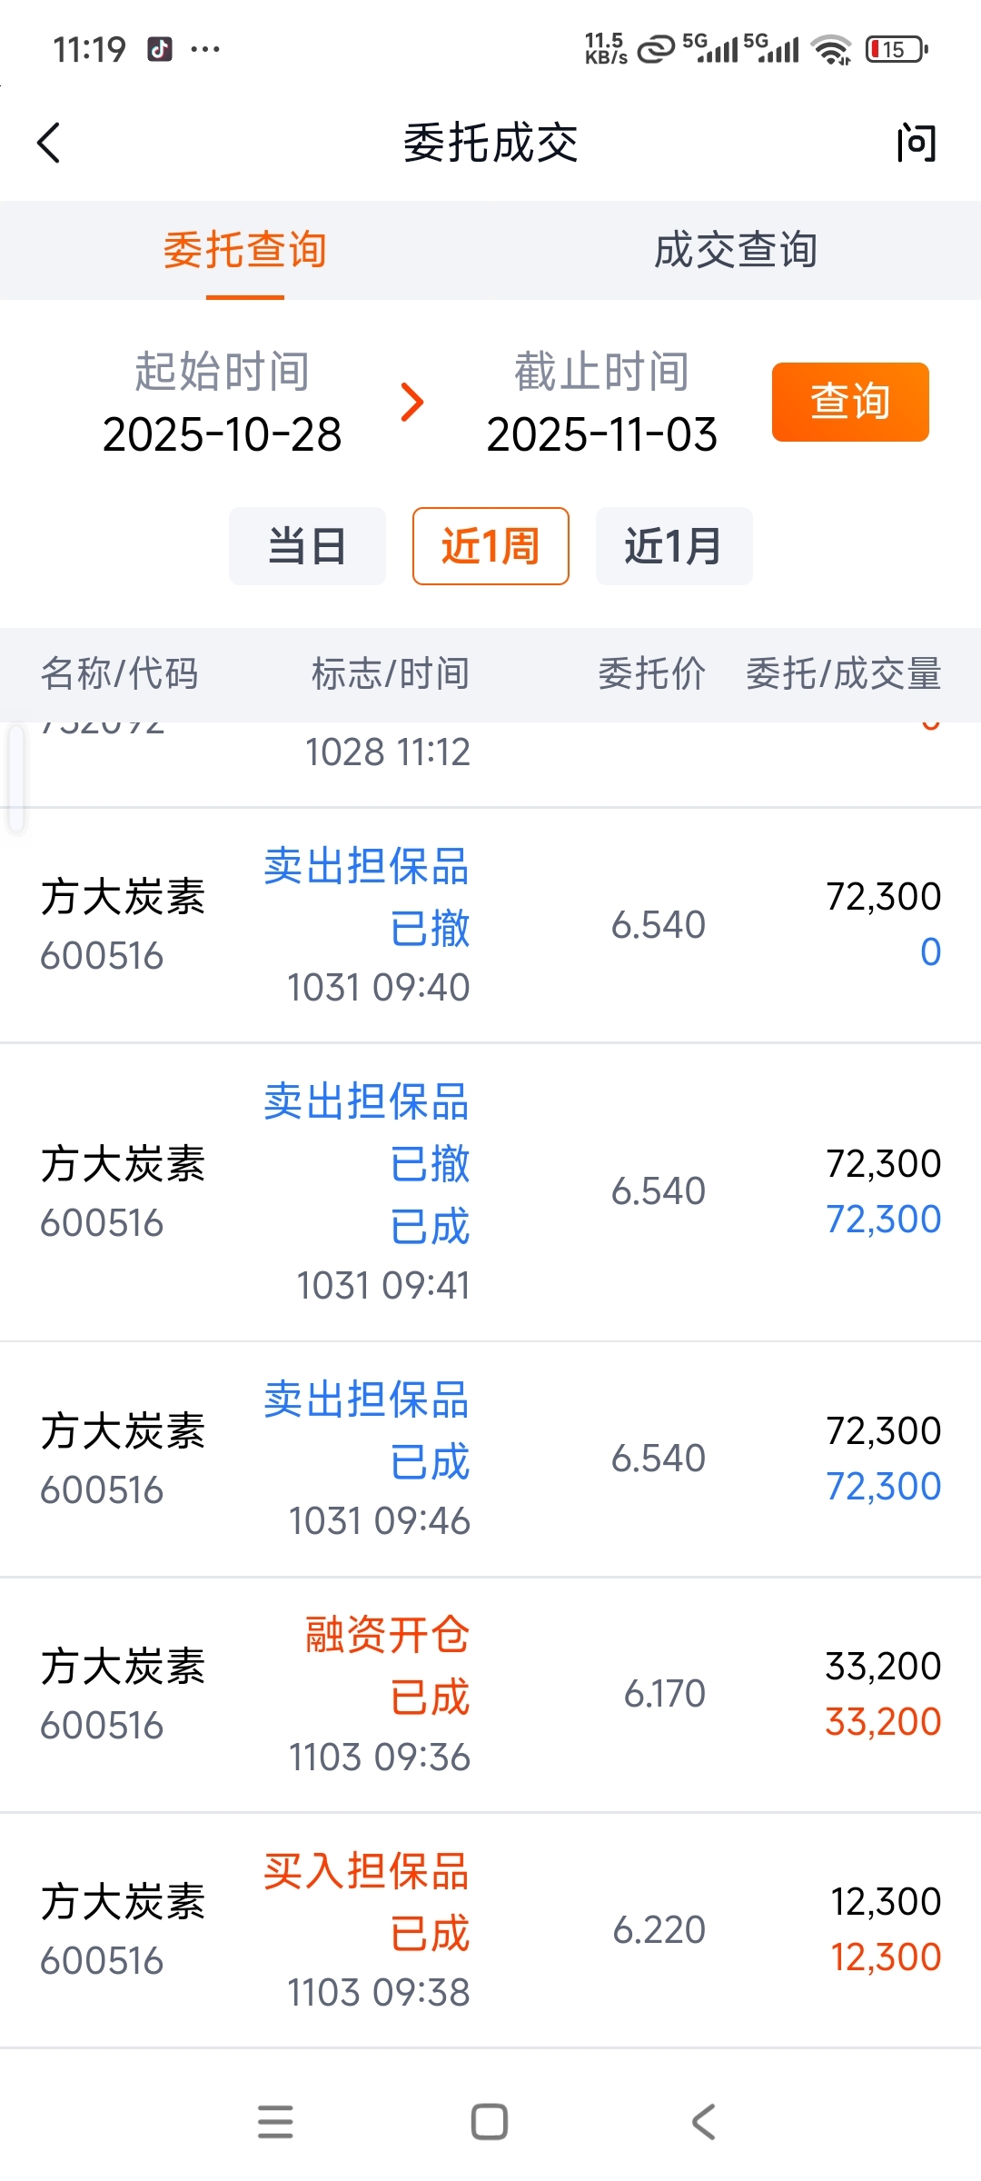The height and width of the screenshot is (2181, 981).
Task: Open the 买入担保品 order at 1103 09:38
Action: tap(490, 1930)
